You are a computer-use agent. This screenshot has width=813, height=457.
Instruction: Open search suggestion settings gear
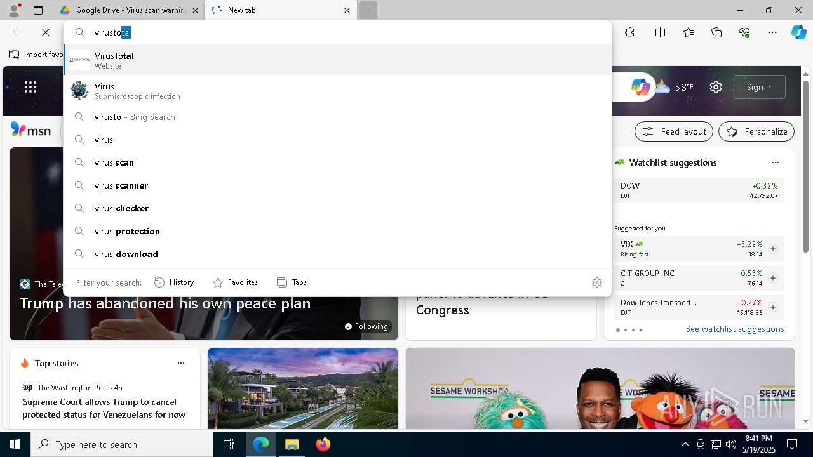click(x=597, y=282)
